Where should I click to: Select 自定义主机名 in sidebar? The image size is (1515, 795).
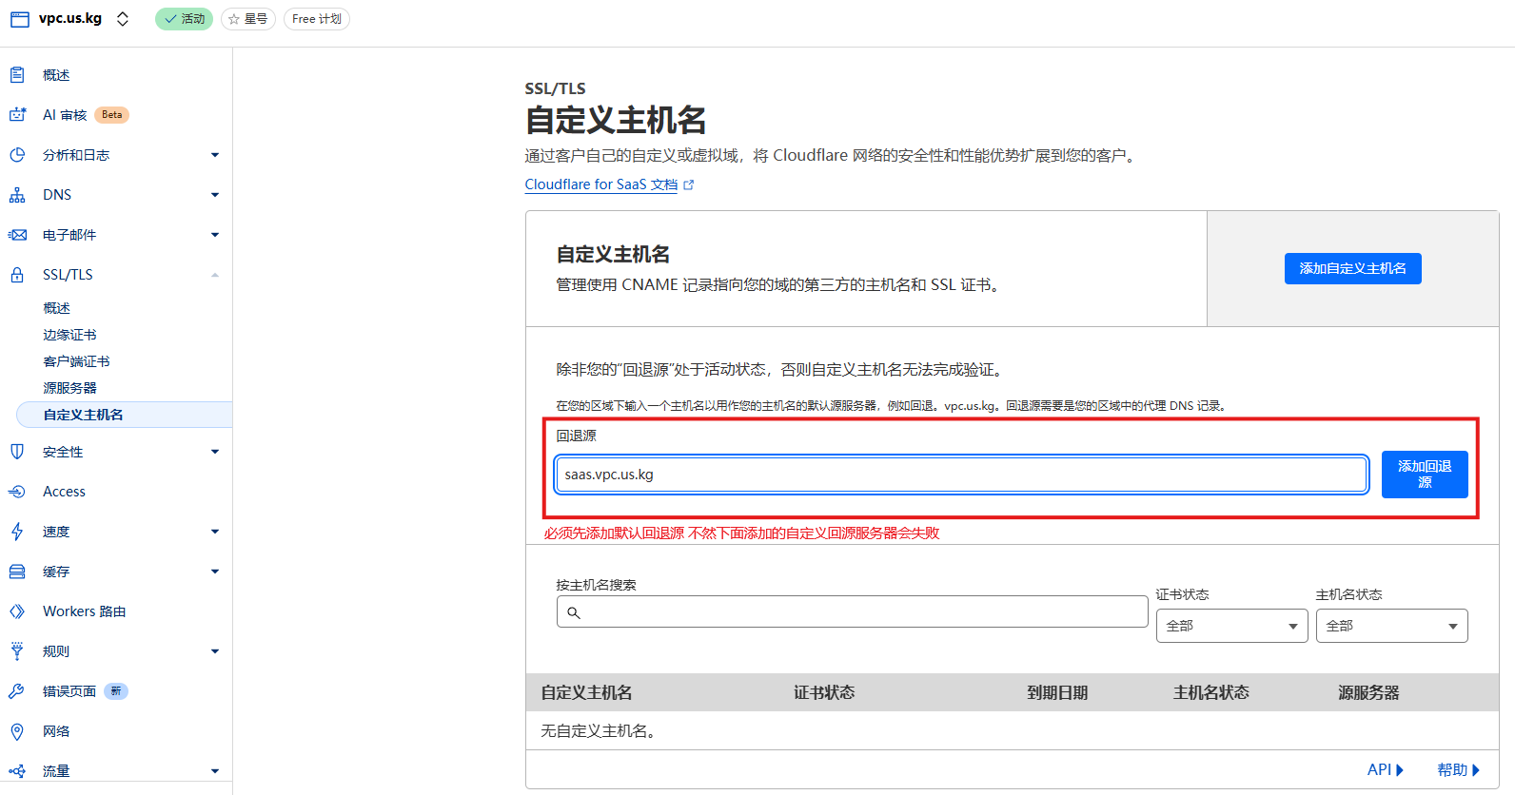pos(125,415)
